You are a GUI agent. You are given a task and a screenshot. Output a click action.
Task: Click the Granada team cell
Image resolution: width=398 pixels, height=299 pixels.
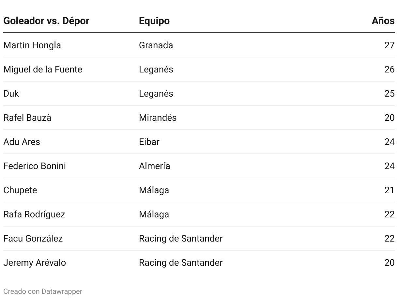(x=156, y=45)
